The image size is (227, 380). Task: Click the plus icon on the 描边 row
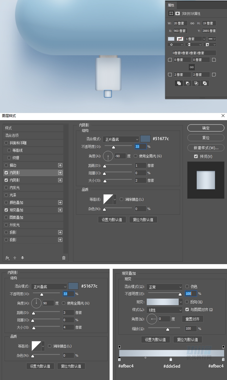60,165
